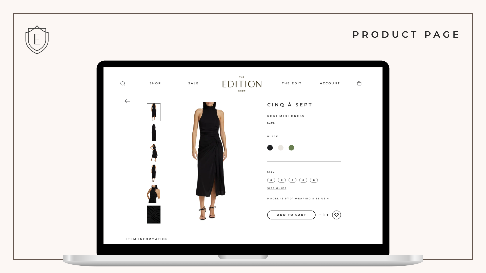The height and width of the screenshot is (273, 486).
Task: Click the RORI MIDI DRESS title
Action: [286, 116]
